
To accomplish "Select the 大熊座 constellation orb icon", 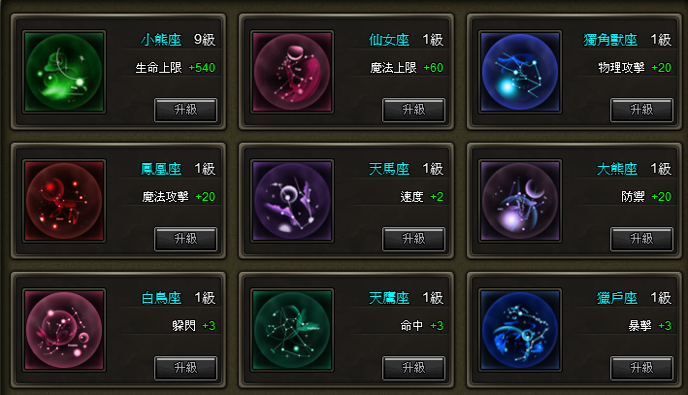I will pos(520,201).
